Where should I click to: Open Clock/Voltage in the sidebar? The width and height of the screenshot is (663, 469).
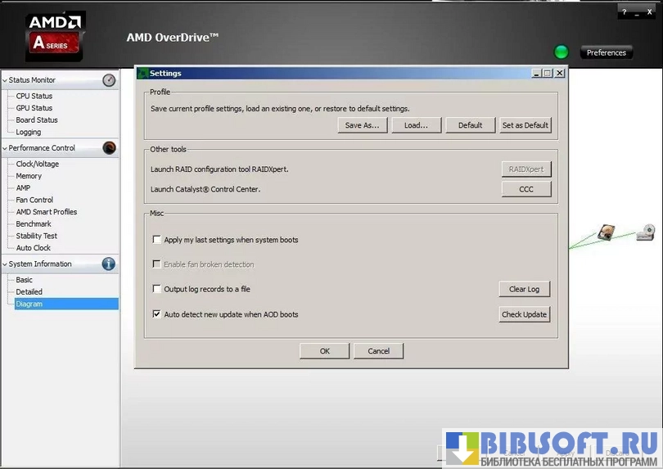[38, 164]
